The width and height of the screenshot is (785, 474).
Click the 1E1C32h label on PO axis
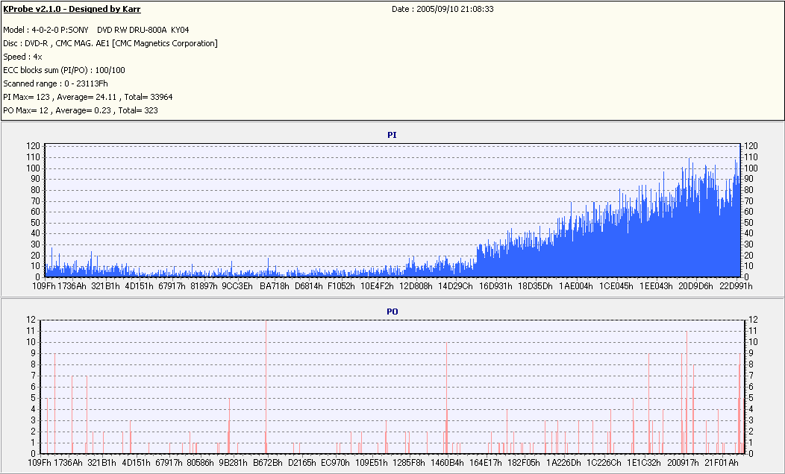click(x=644, y=463)
